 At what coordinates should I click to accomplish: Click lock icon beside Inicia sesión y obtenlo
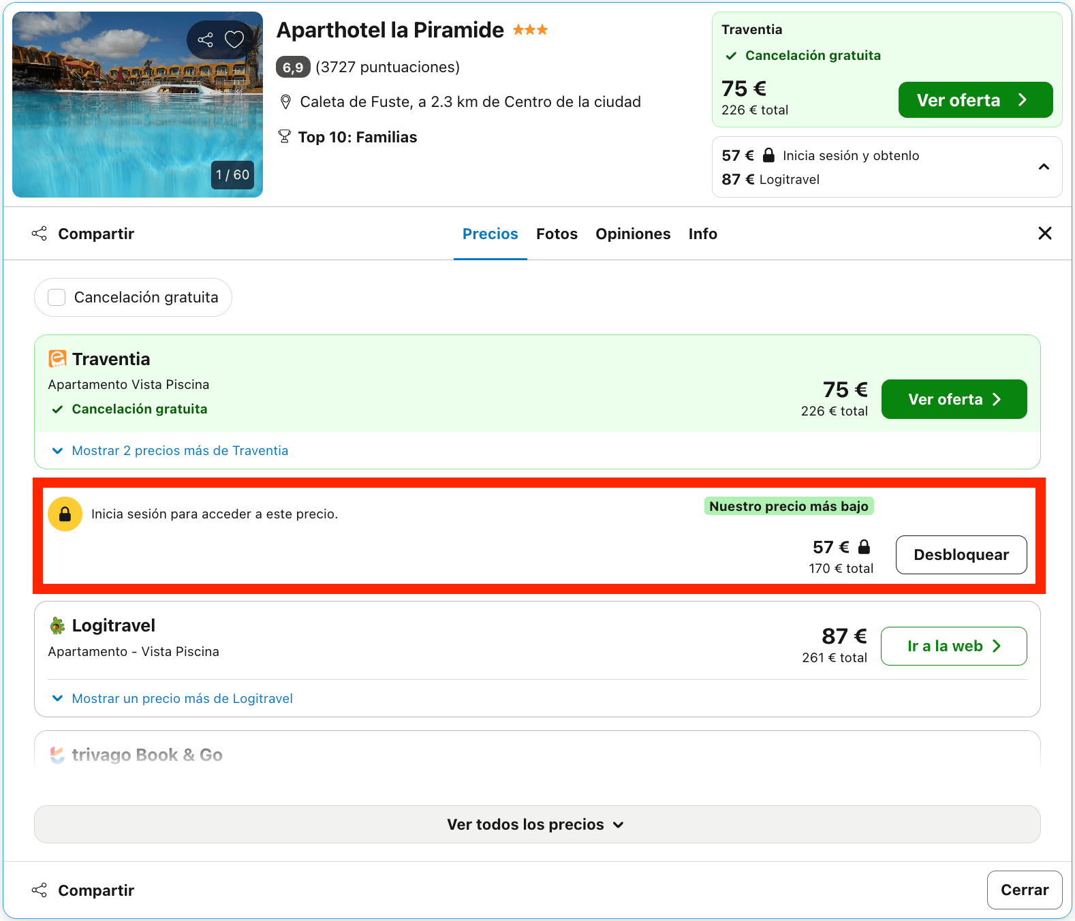point(768,155)
